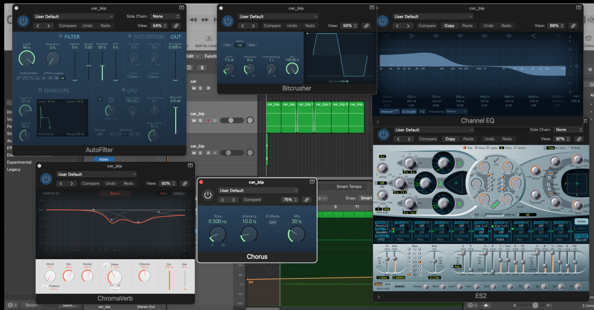
Task: Click Compare in the AutoFilter window
Action: [x=67, y=25]
